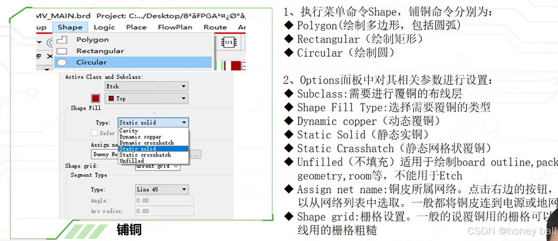
Task: Select the Polygon shape icon
Action: [62, 40]
